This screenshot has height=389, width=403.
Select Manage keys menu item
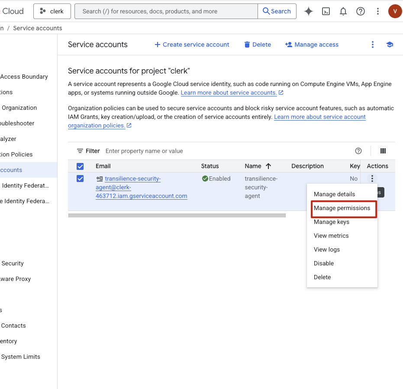342,222
